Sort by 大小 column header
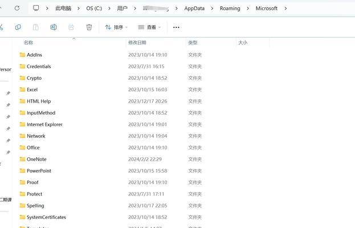 point(243,43)
